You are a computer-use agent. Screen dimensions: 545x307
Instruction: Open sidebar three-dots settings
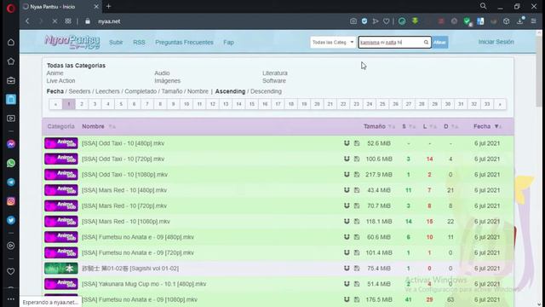(11, 299)
